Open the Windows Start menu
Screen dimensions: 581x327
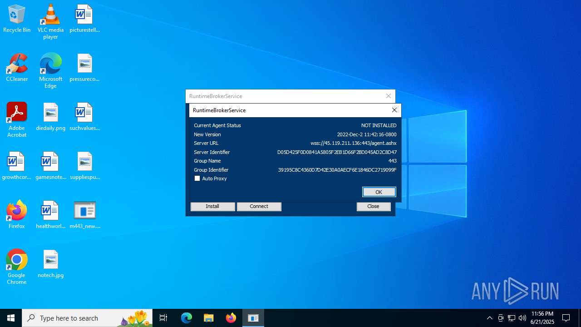(11, 318)
